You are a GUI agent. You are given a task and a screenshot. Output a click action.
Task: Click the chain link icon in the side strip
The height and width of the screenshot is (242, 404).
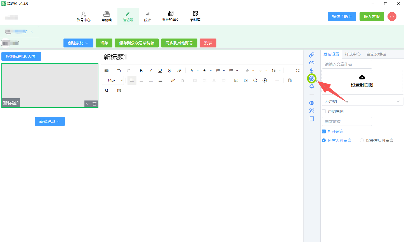click(312, 55)
